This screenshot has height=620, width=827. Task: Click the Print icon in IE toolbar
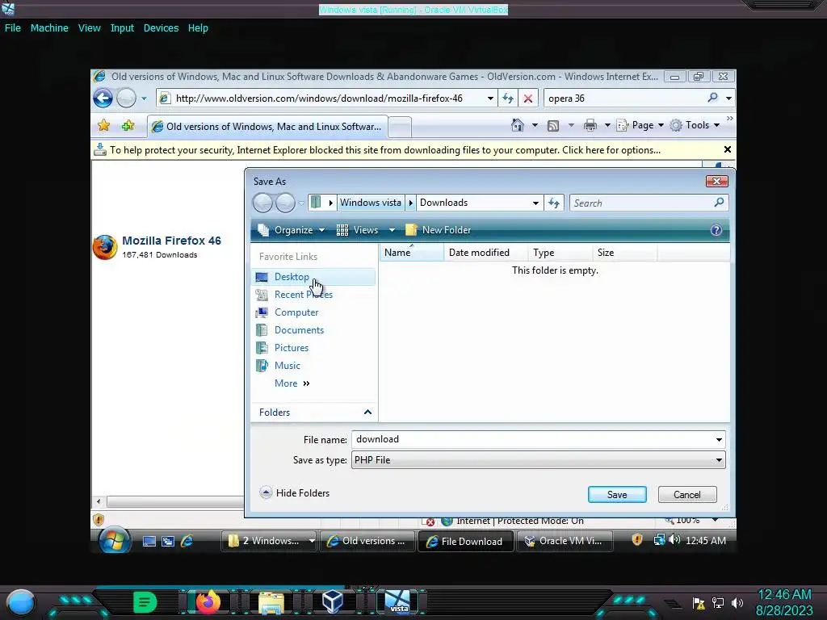pos(590,125)
